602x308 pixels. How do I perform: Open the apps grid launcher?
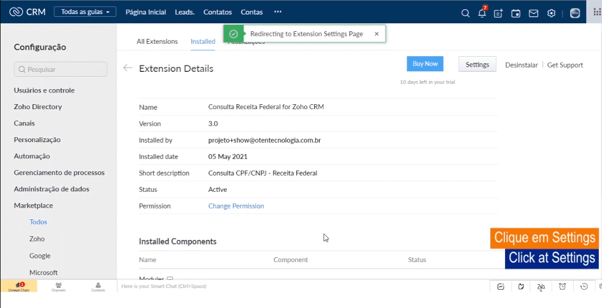point(597,12)
